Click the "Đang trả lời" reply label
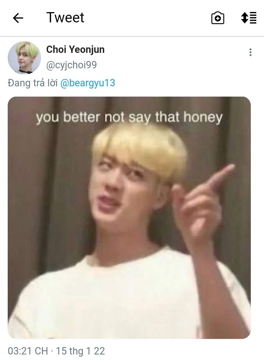The image size is (264, 364). pos(32,83)
